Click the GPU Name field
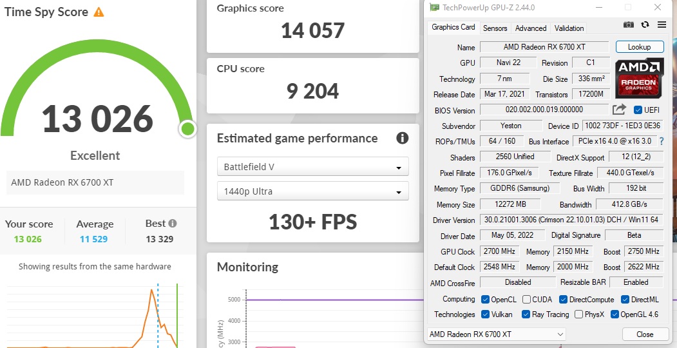Viewport: 677px width, 348px height. point(544,46)
